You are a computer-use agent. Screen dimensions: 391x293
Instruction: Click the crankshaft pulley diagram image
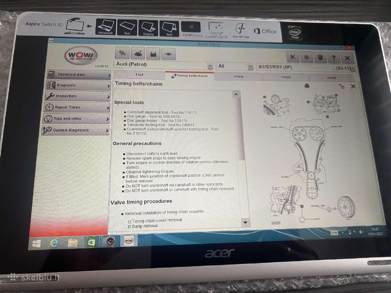click(x=346, y=207)
